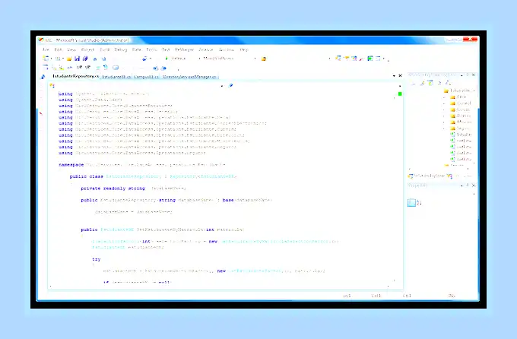This screenshot has width=517, height=339.
Task: Click the 'public class' declaration line
Action: [154, 176]
